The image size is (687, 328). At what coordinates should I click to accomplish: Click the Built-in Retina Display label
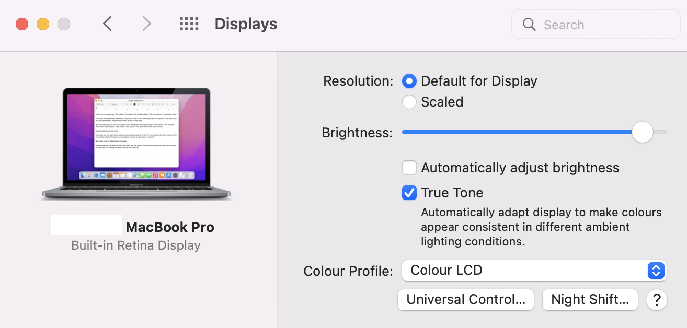coord(136,245)
